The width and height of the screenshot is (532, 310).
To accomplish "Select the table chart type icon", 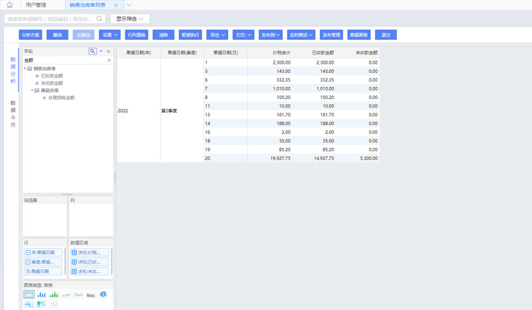I will [29, 294].
